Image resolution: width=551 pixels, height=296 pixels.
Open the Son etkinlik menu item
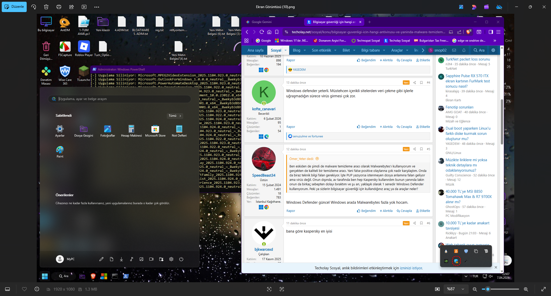(x=321, y=50)
